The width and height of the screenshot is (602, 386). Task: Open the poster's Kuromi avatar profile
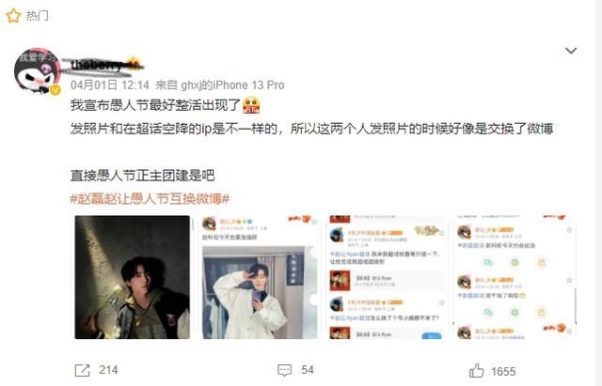[38, 71]
